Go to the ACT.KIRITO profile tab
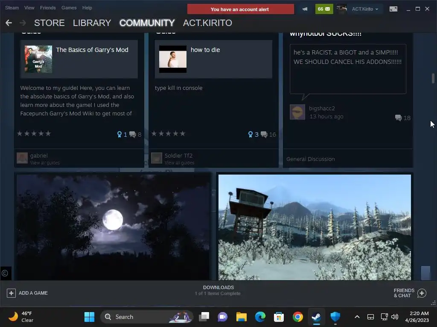437x327 pixels. pyautogui.click(x=207, y=23)
